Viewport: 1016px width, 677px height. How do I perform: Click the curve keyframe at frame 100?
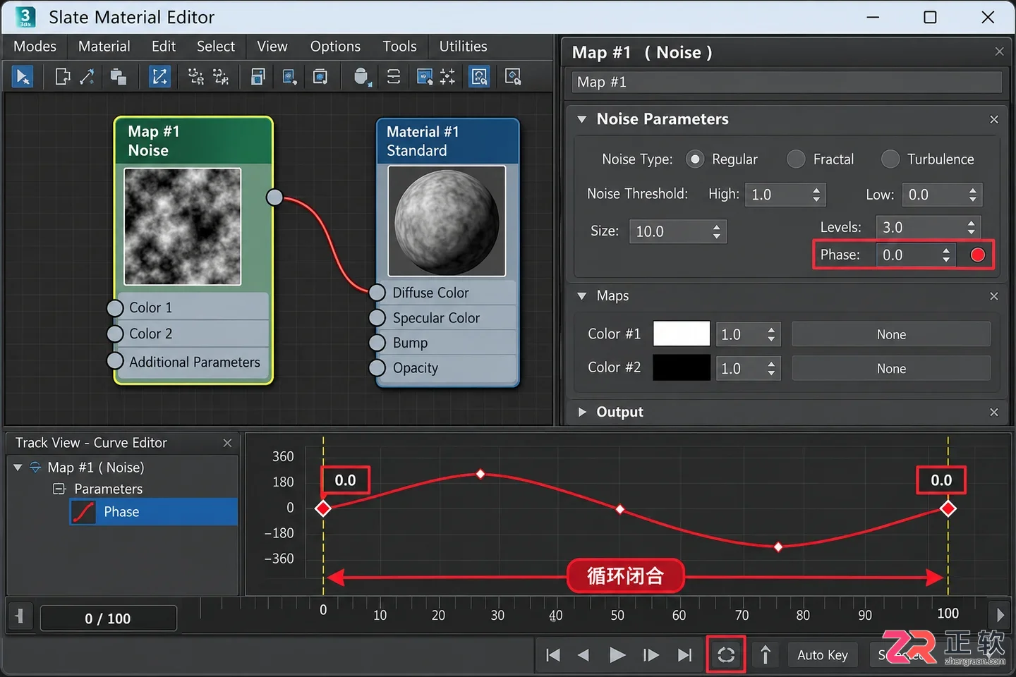tap(948, 508)
